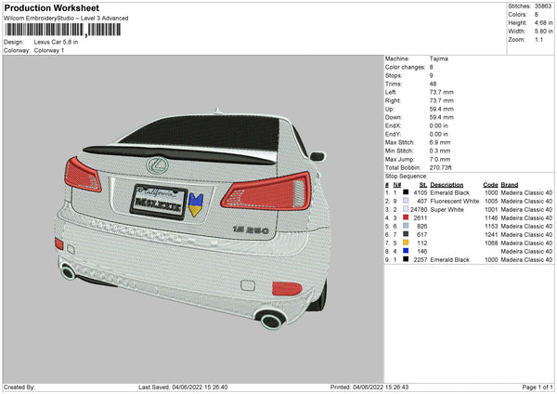557x394 pixels.
Task: Select the 'Color changes:' label
Action: click(x=405, y=67)
